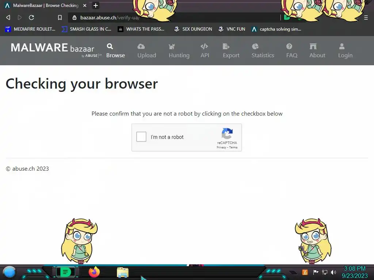The image size is (374, 280).
Task: Click the reCAPTCHA logo icon
Action: [x=227, y=133]
